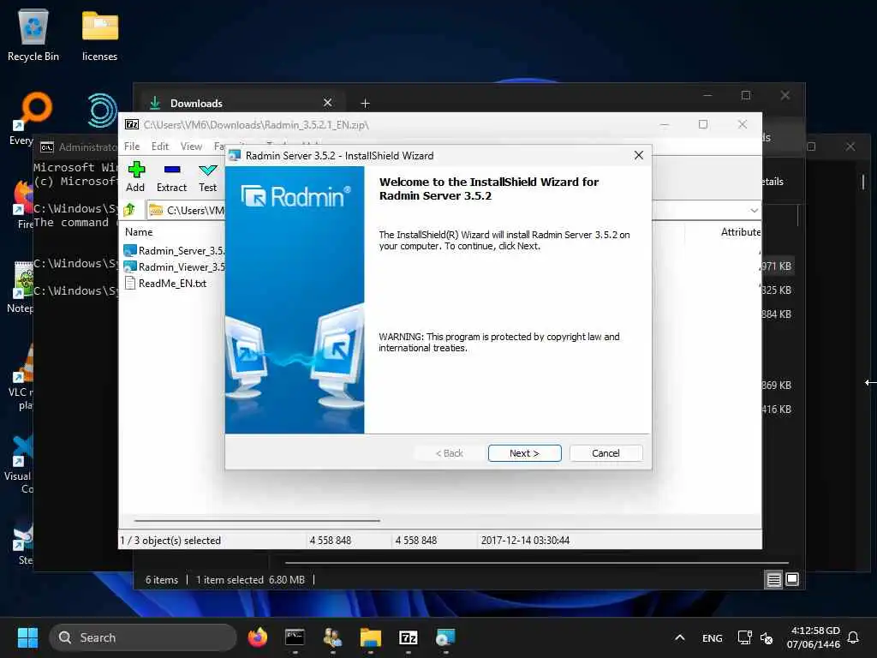The height and width of the screenshot is (658, 877).
Task: Close the Downloads tab in File Explorer
Action: point(328,103)
